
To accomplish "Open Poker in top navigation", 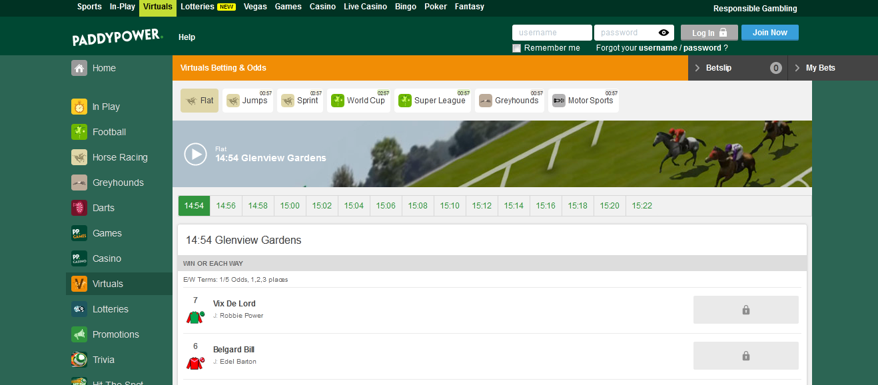I will (436, 7).
